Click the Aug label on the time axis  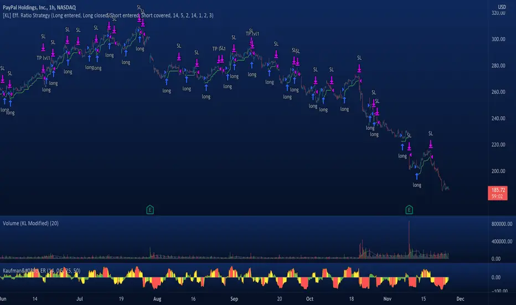[157, 299]
